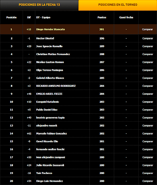Select the name Olga Teresa Paniagua
157x185 pixels.
click(50, 70)
